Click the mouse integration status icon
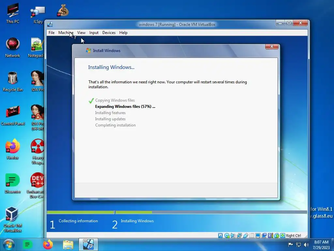Image resolution: width=334 pixels, height=251 pixels. (x=277, y=235)
